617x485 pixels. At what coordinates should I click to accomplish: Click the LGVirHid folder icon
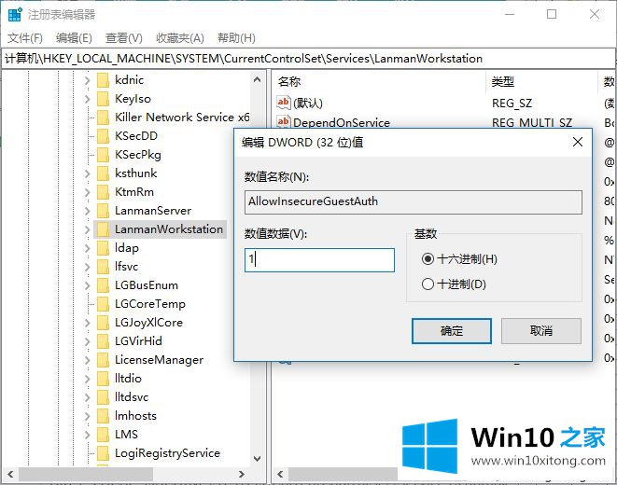(x=103, y=341)
